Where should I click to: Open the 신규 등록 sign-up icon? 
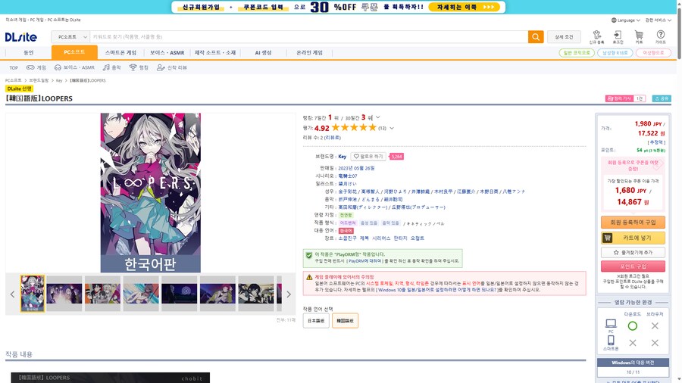point(597,37)
